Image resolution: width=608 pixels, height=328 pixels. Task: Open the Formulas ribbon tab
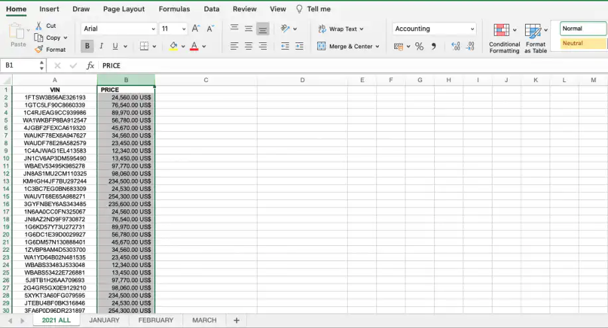174,9
